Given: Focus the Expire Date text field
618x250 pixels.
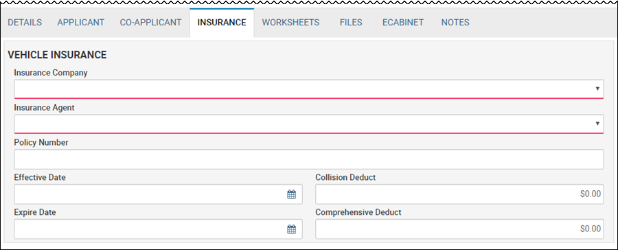Looking at the screenshot, I should click(x=158, y=229).
